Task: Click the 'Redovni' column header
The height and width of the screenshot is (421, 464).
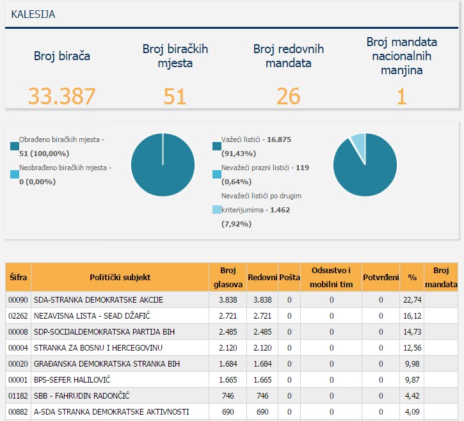Action: pyautogui.click(x=262, y=277)
